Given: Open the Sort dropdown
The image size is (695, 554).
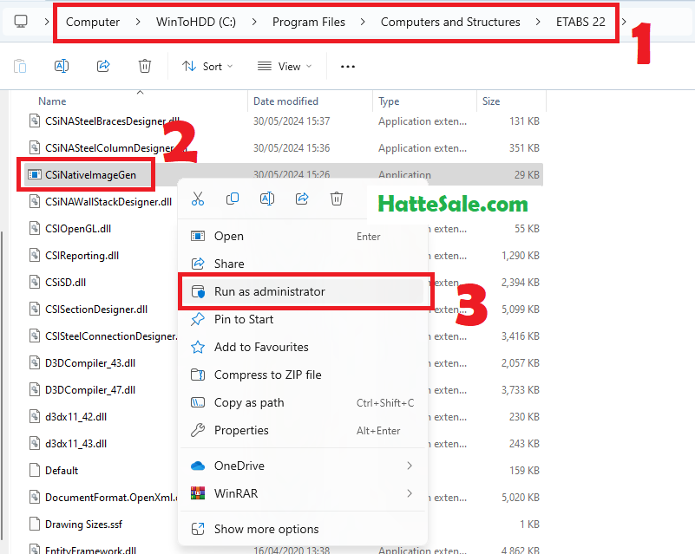Looking at the screenshot, I should (207, 66).
